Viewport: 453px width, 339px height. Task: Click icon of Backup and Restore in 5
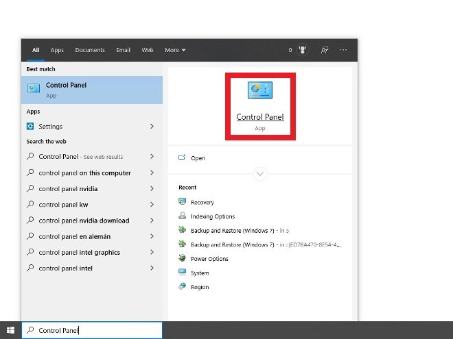click(182, 229)
